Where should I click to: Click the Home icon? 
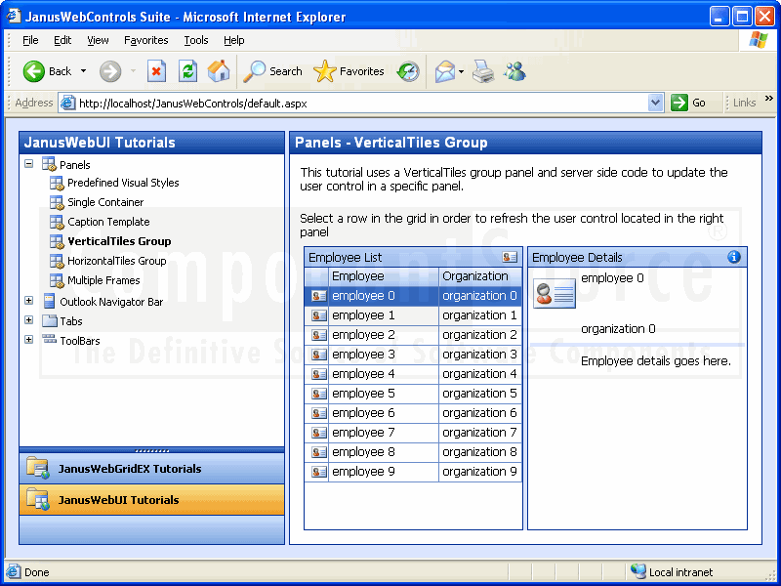click(x=218, y=70)
